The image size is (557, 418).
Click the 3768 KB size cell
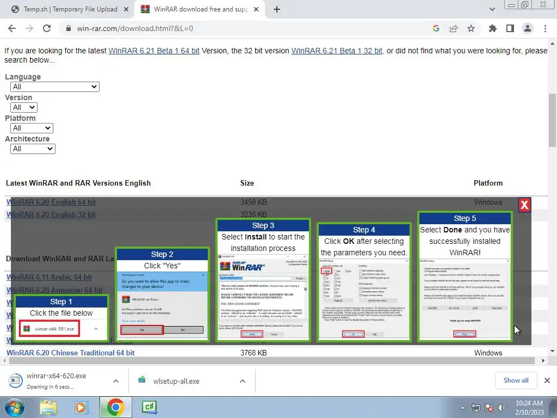click(x=253, y=353)
